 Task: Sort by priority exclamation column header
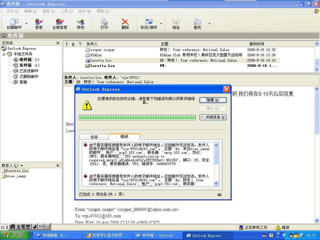67,44
